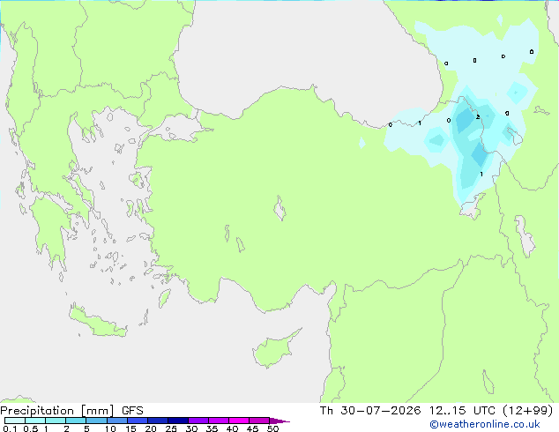Viewport: 559px width, 432px height.
Task: Click the legend label "0.5"
Action: 31,428
